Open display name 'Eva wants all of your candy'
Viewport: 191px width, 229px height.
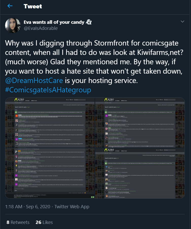click(54, 22)
